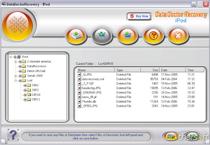Screen dimensions: 210x145
Task: Click the drive recovery toolbar icon
Action: point(76,36)
